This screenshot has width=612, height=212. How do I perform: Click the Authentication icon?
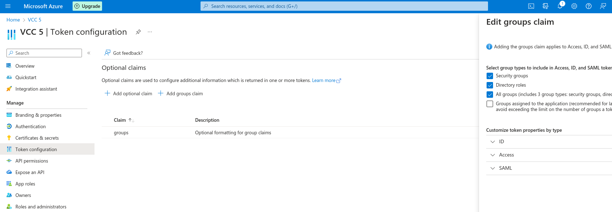[9, 126]
